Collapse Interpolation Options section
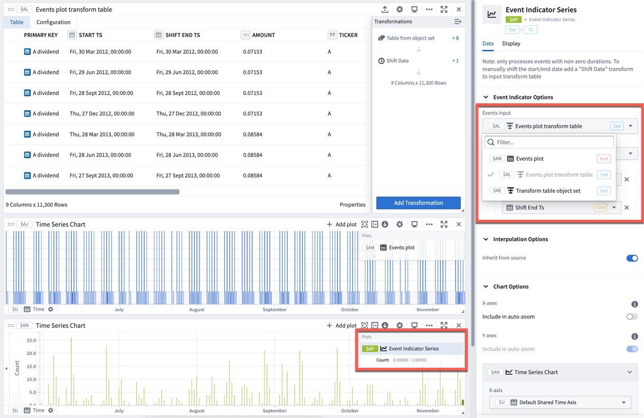The width and height of the screenshot is (644, 418). [486, 239]
